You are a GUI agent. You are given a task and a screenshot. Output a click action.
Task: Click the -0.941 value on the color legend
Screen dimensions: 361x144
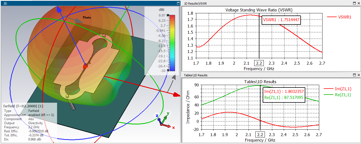click(x=161, y=31)
